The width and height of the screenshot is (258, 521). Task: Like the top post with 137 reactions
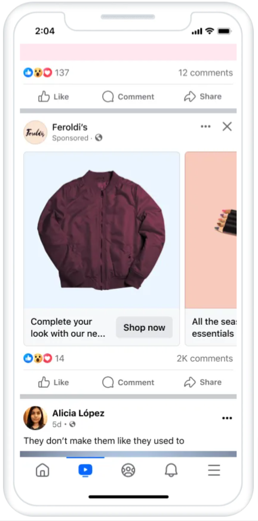[53, 97]
